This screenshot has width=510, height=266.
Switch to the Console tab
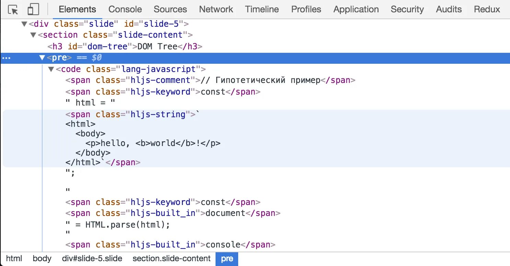(125, 9)
